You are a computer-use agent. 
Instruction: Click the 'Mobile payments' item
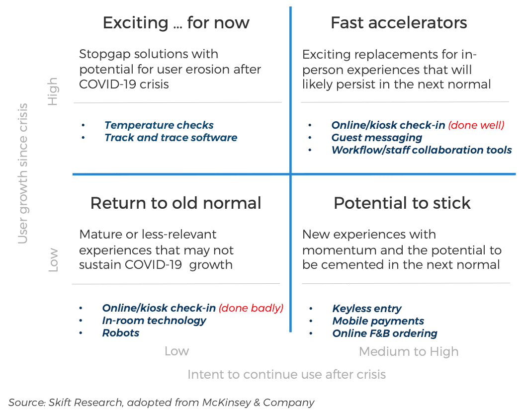point(378,321)
